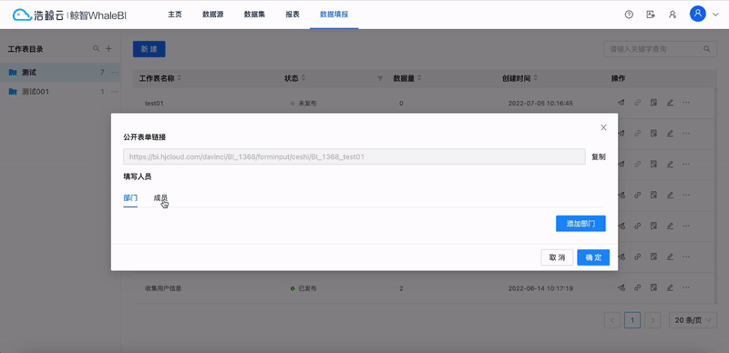Click the search magnifier in keyword box
The height and width of the screenshot is (353, 729).
pyautogui.click(x=707, y=49)
